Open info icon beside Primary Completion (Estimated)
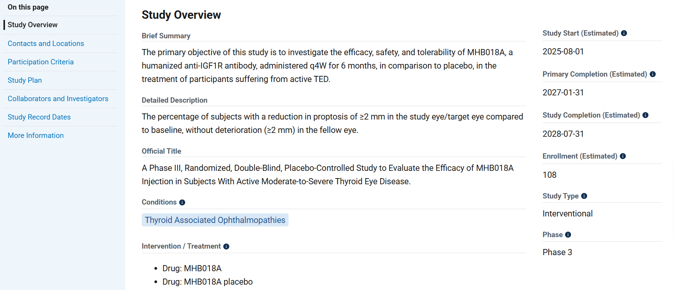This screenshot has height=290, width=674. tap(653, 74)
